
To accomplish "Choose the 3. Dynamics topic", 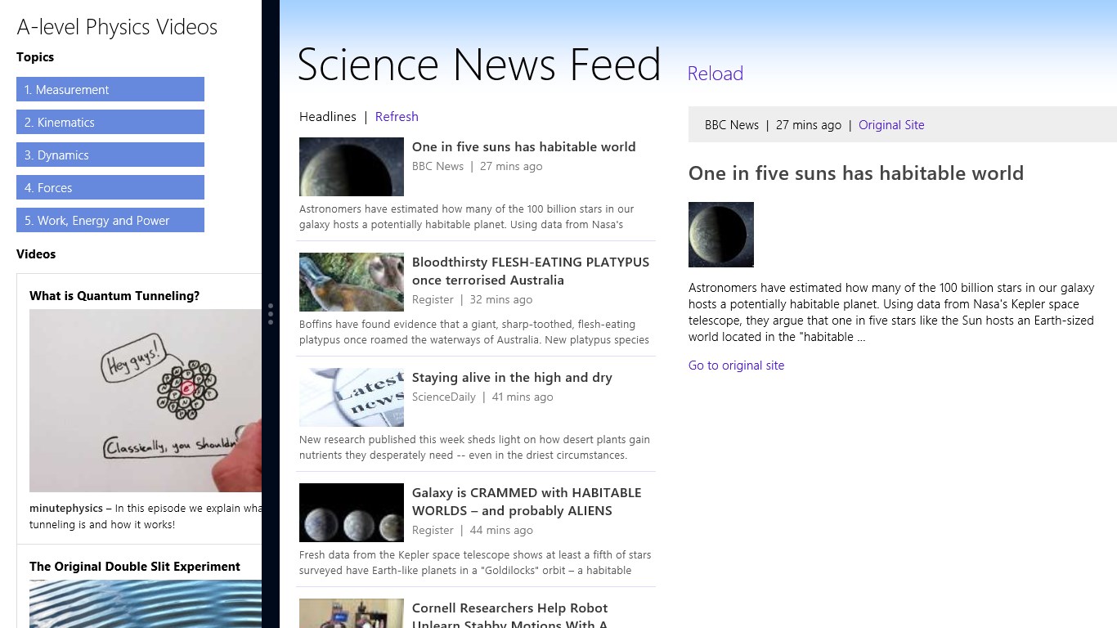I will [110, 155].
